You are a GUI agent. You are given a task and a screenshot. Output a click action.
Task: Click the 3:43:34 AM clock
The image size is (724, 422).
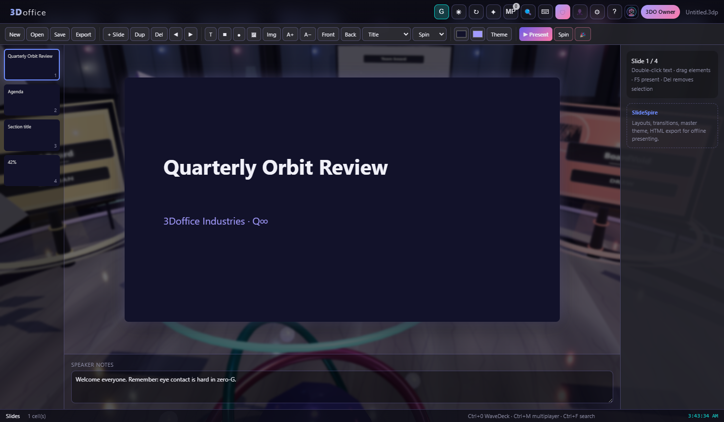click(x=703, y=416)
